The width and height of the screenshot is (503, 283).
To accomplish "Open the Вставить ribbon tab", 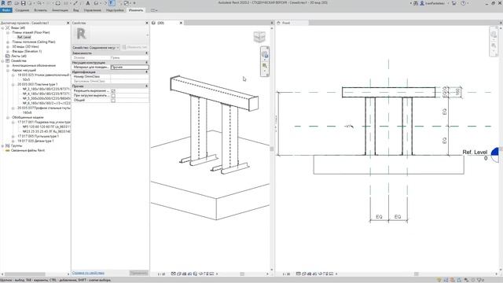I will 40,10.
